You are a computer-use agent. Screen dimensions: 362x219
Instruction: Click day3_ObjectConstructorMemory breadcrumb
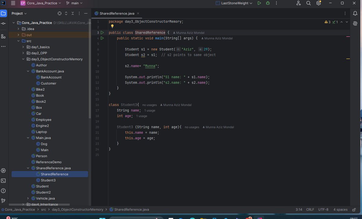pos(78,209)
